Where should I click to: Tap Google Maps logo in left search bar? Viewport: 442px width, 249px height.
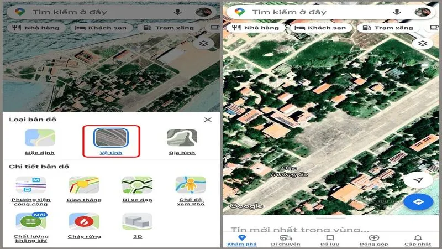(20, 12)
